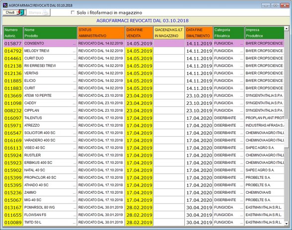The width and height of the screenshot is (292, 230).
Task: Click the Numero Autoriz. column header
Action: [x=13, y=33]
